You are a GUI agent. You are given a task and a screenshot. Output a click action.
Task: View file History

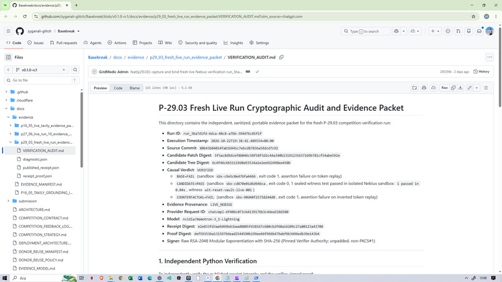pos(481,72)
